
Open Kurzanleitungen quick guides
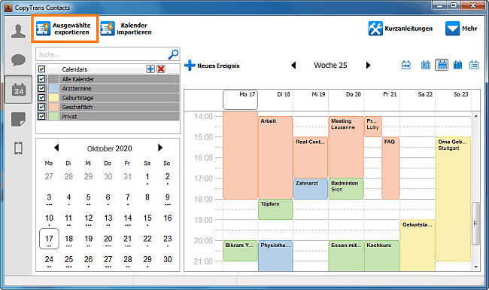[400, 29]
